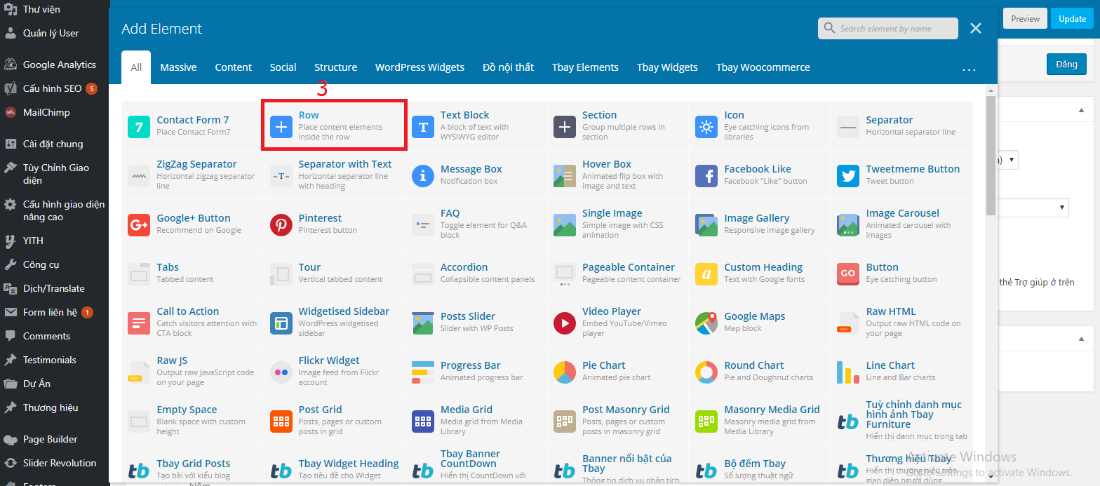This screenshot has width=1100, height=486.
Task: Pick the Image Carousel icon
Action: [848, 225]
